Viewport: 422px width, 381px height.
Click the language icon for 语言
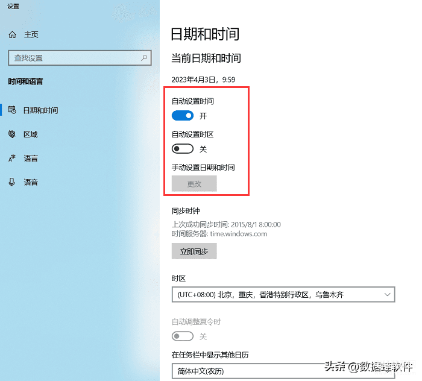point(12,158)
